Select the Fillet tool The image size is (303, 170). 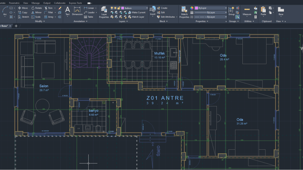coord(48,13)
